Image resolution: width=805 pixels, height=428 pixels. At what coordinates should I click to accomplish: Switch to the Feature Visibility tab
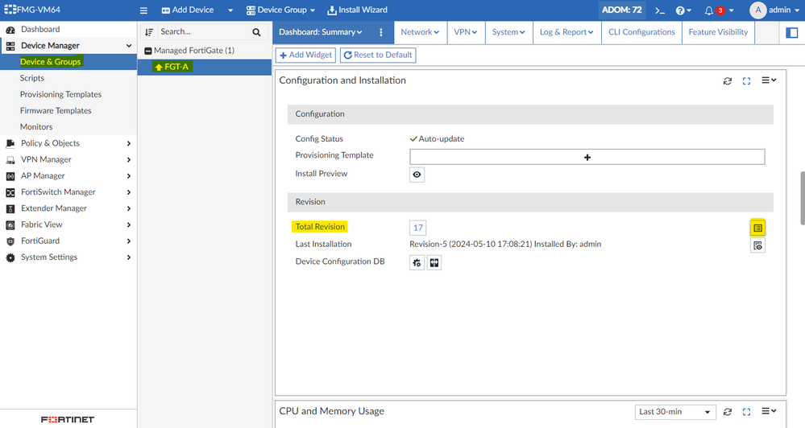[x=718, y=32]
